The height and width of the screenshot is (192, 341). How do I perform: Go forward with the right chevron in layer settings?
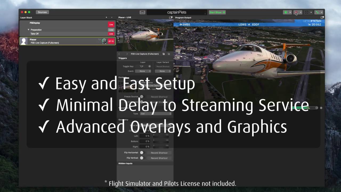click(127, 54)
